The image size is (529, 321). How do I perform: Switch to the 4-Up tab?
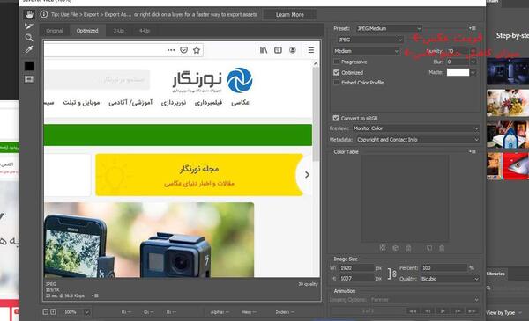coord(145,31)
